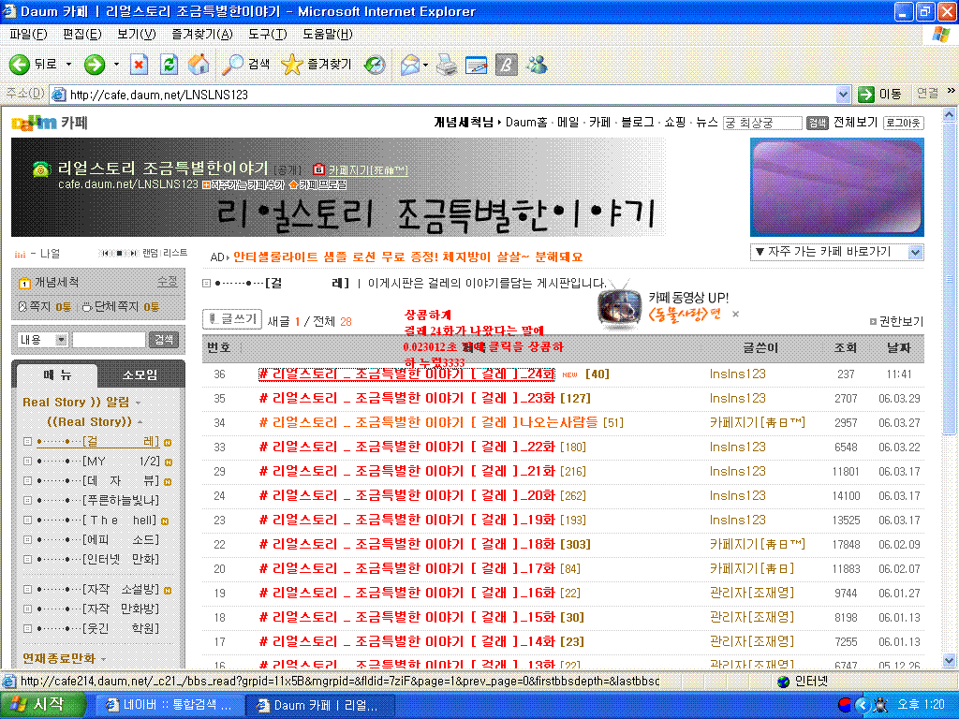The image size is (959, 719).
Task: Open post 걸레_24화
Action: (x=406, y=374)
